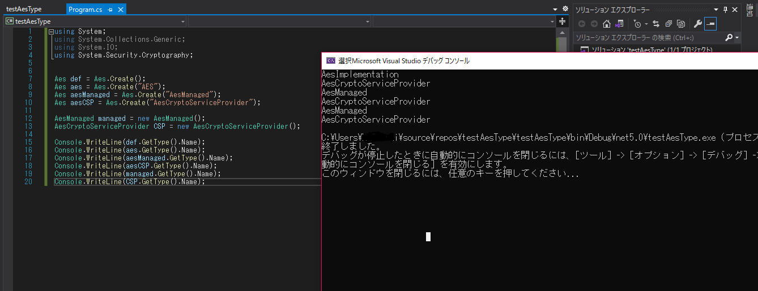Switch views in Solution Explorer
Viewport: 758px width, 291px height.
pos(620,24)
